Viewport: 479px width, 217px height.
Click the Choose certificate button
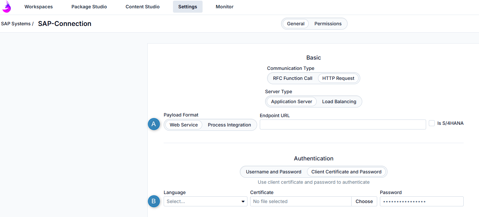pyautogui.click(x=364, y=201)
